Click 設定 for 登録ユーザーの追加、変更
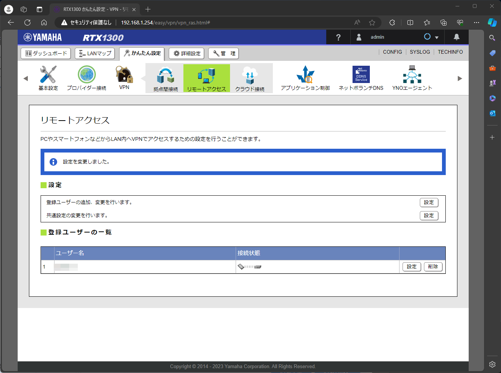Screen dimensions: 501x373 pos(429,202)
